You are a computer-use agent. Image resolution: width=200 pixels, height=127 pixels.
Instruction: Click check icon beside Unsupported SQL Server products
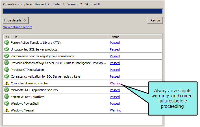click(x=6, y=49)
